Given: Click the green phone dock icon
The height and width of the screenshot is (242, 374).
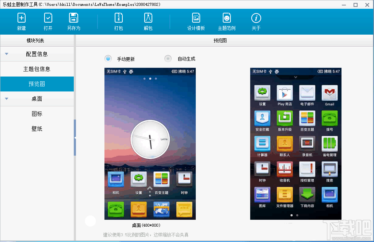Looking at the screenshot, I should (x=116, y=210).
